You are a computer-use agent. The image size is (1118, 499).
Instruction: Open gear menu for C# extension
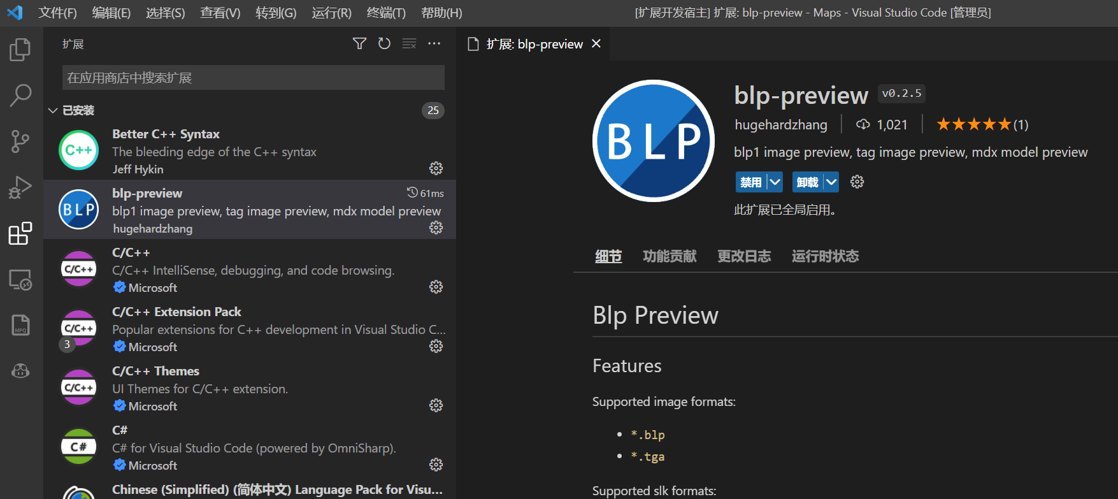tap(436, 465)
